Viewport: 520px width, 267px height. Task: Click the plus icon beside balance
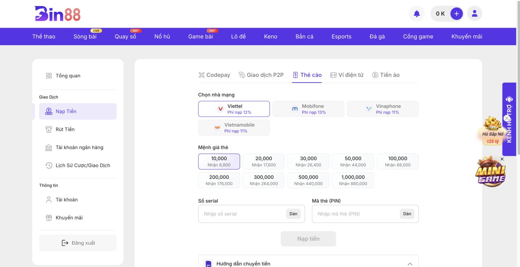456,14
